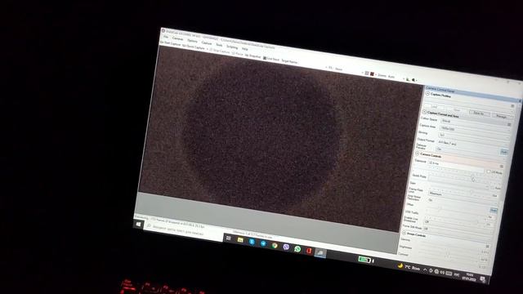
Task: Open the red app icon on taskbar
Action: [309, 251]
